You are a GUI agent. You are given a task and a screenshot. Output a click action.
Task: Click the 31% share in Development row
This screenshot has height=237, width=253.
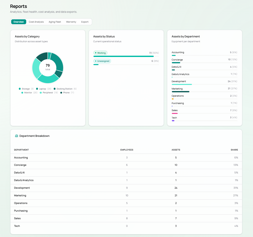[x=236, y=188]
